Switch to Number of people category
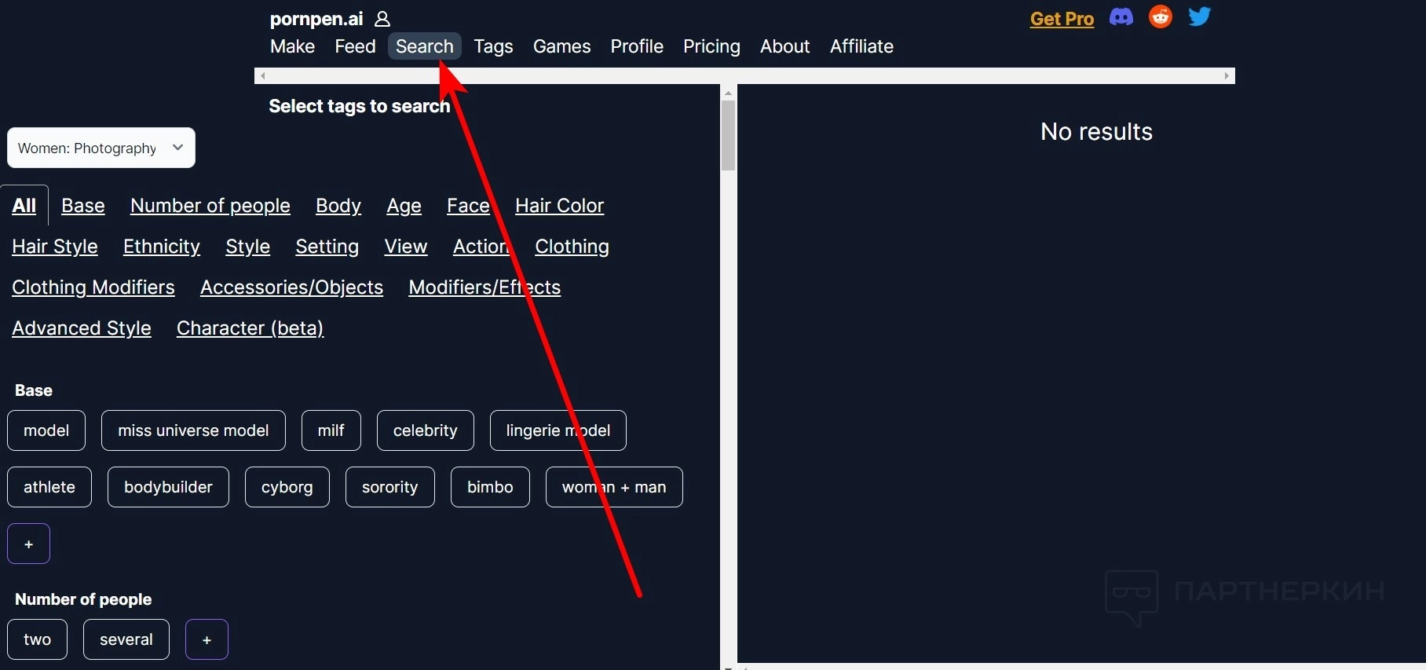 [210, 206]
